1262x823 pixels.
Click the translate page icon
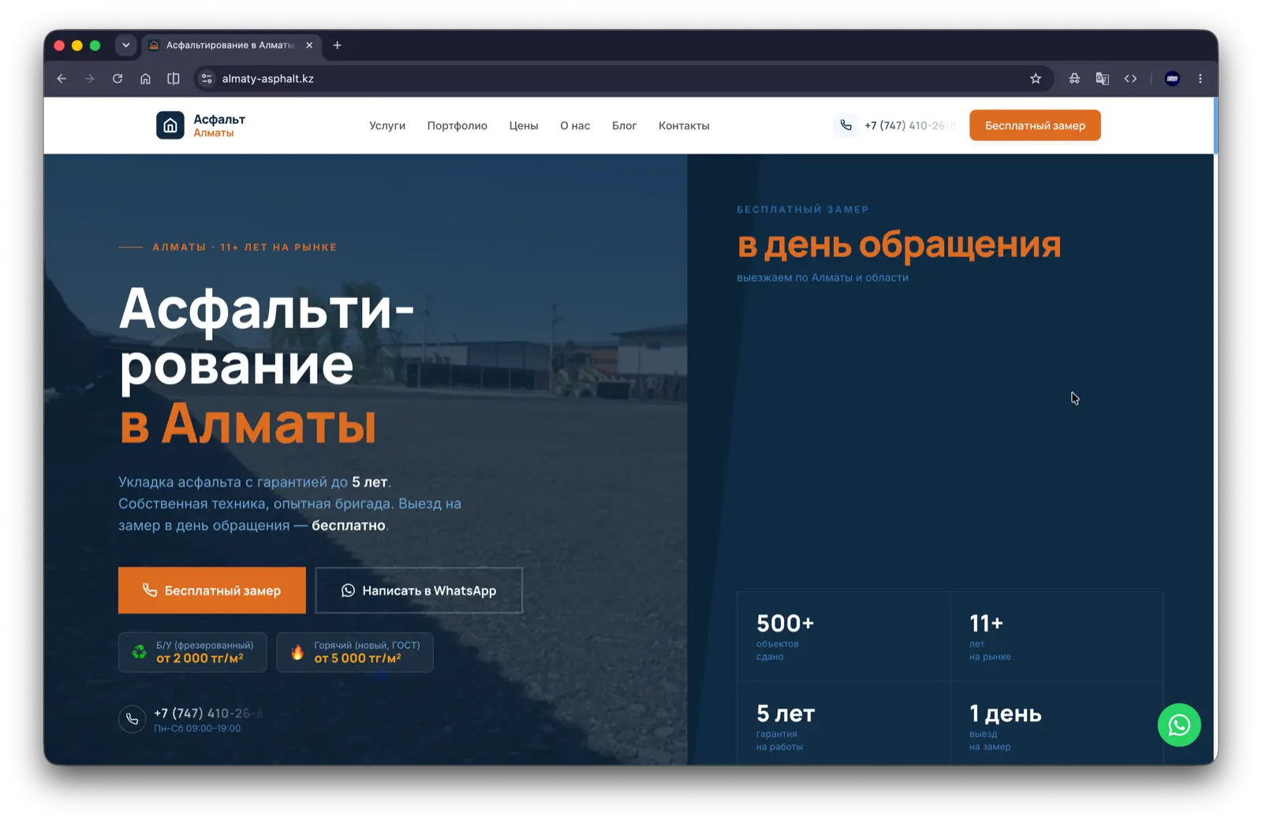(x=1103, y=79)
